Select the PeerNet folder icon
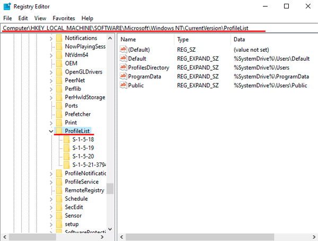This screenshot has width=318, height=241. (59, 80)
